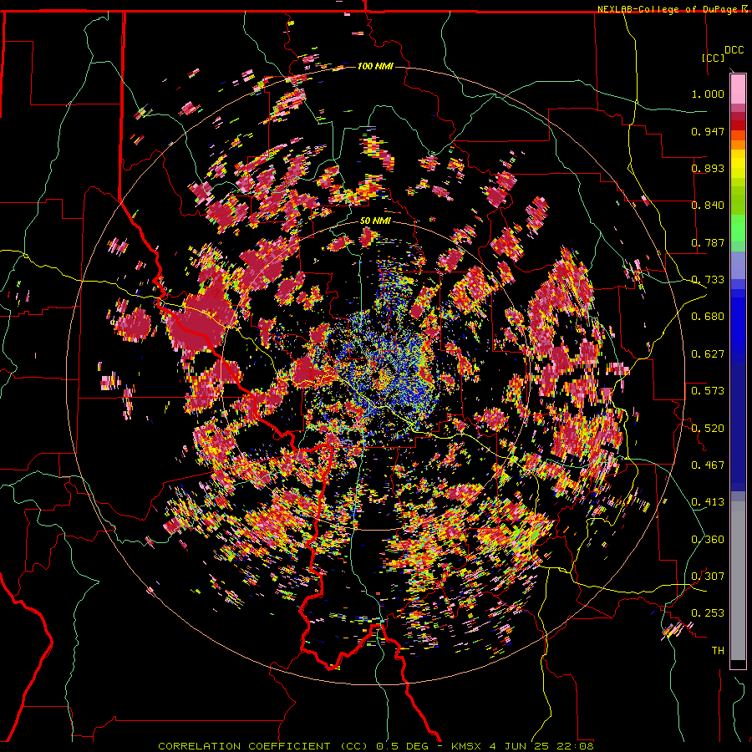Click the 1.000 legend value

point(708,94)
